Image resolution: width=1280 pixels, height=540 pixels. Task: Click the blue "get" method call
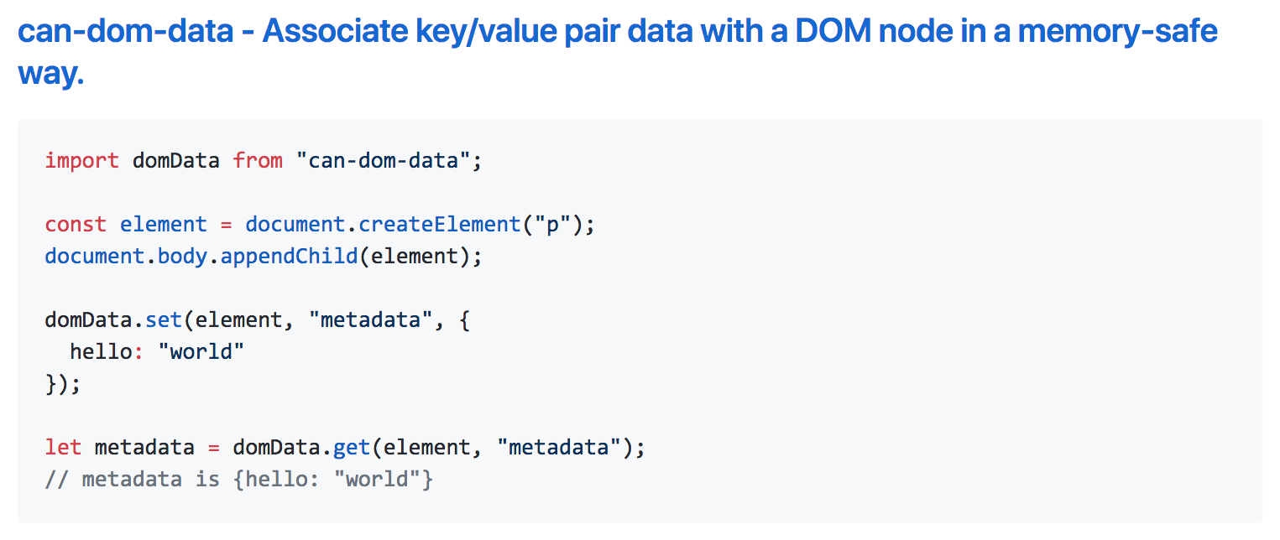(x=352, y=447)
